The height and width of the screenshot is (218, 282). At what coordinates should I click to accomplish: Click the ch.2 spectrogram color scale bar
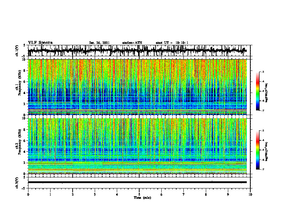257,150
